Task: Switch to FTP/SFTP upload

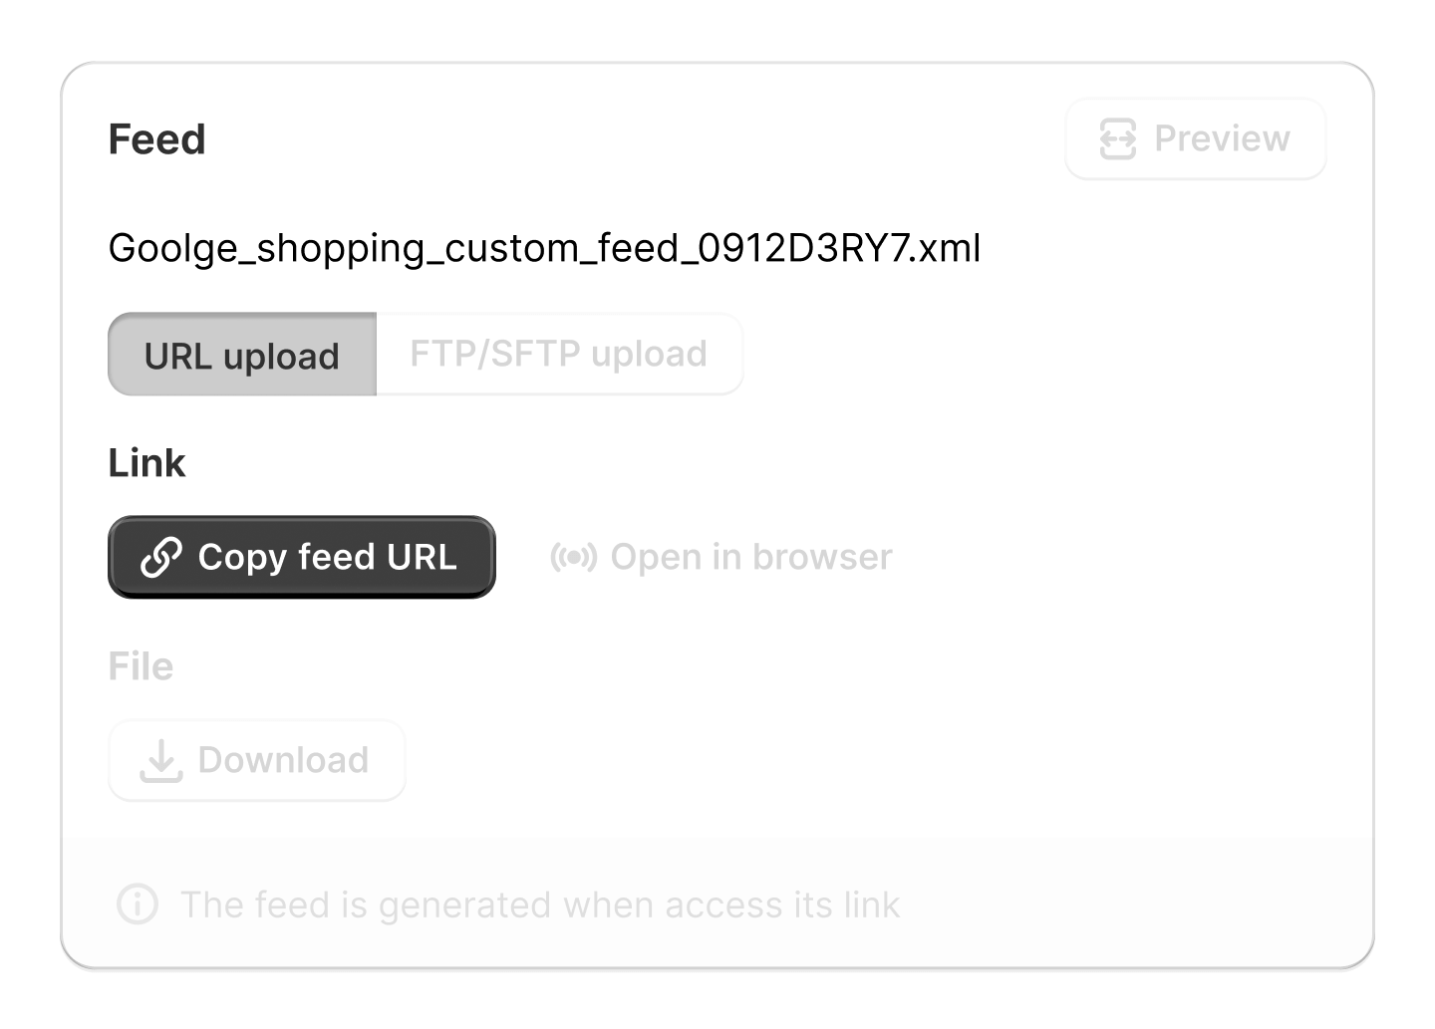Action: (x=558, y=355)
